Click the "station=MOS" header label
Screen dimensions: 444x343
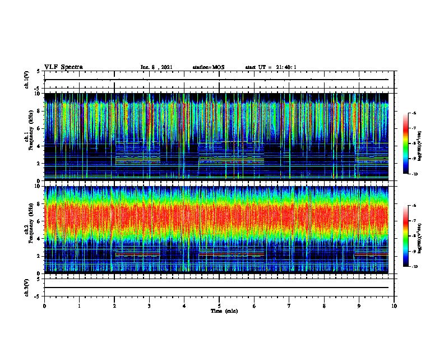pyautogui.click(x=209, y=67)
